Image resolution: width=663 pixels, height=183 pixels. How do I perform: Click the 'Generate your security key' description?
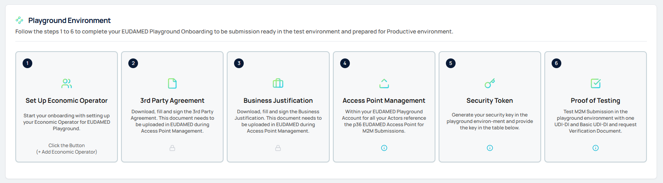tap(490, 121)
